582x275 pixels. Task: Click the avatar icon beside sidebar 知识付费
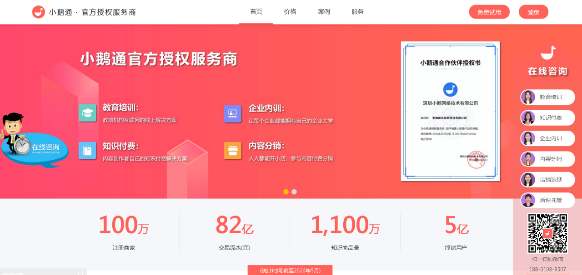(528, 118)
